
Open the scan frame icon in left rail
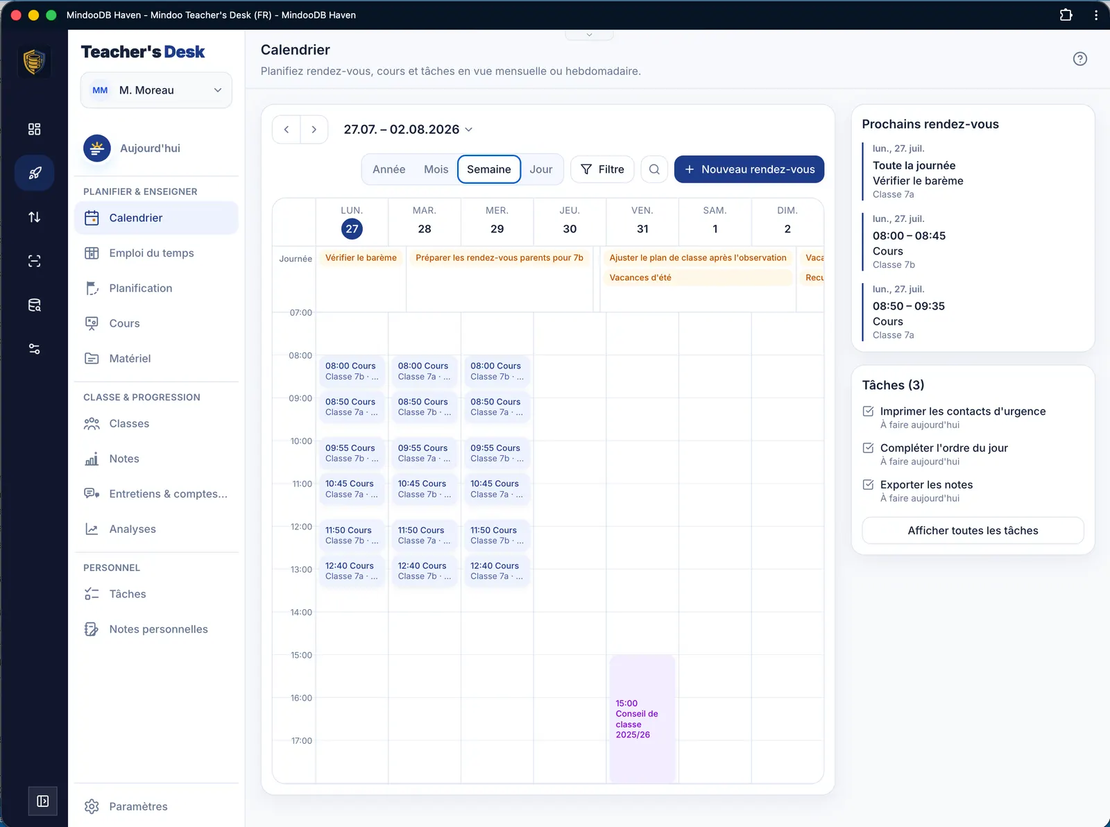click(x=34, y=261)
